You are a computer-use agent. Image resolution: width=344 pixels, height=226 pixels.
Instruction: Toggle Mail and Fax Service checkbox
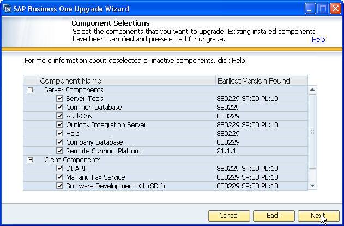point(59,177)
